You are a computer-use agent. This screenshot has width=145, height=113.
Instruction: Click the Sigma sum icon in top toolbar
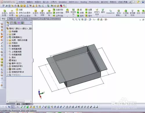coord(28,6)
